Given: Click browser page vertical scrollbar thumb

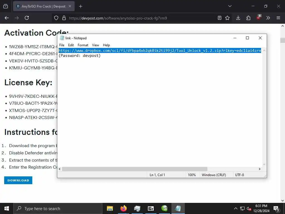Looking at the screenshot, I should 282,40.
